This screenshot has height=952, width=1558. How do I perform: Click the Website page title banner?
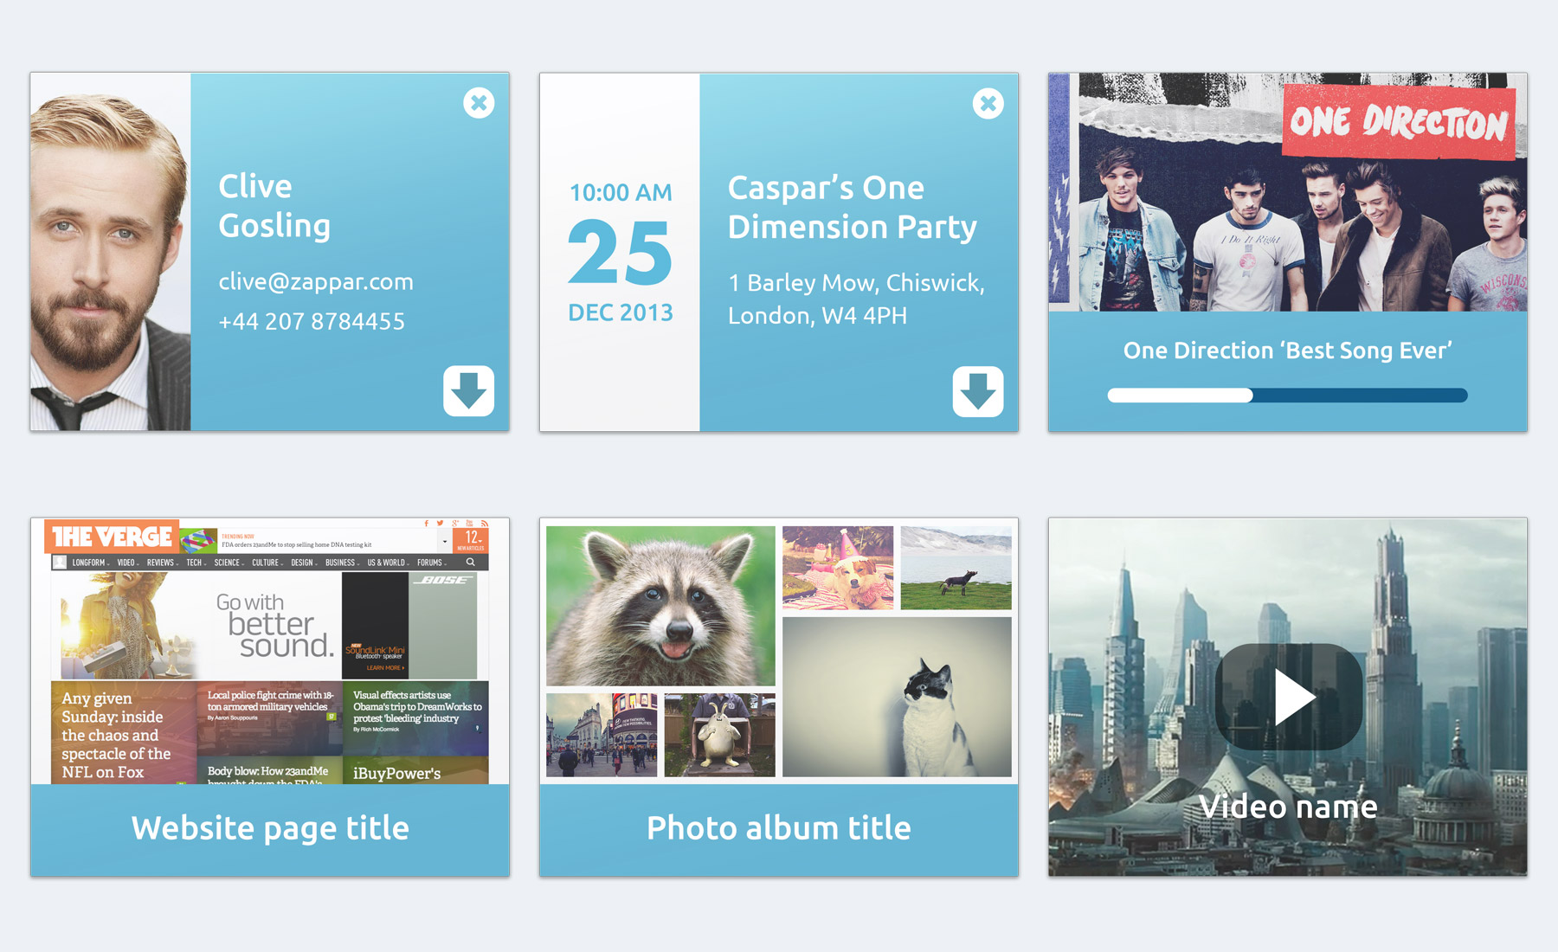tap(270, 830)
